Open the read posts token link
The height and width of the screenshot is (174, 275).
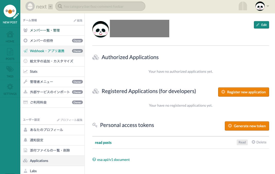click(103, 143)
